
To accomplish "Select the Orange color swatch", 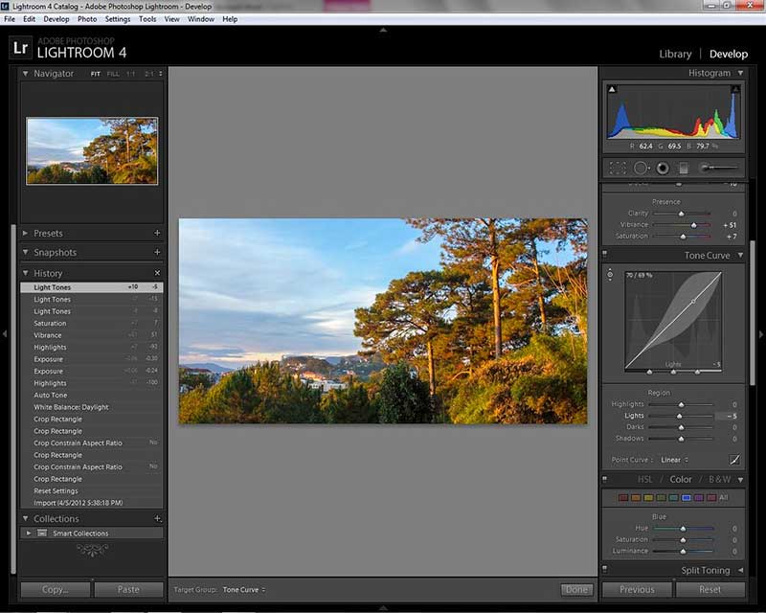I will click(636, 498).
